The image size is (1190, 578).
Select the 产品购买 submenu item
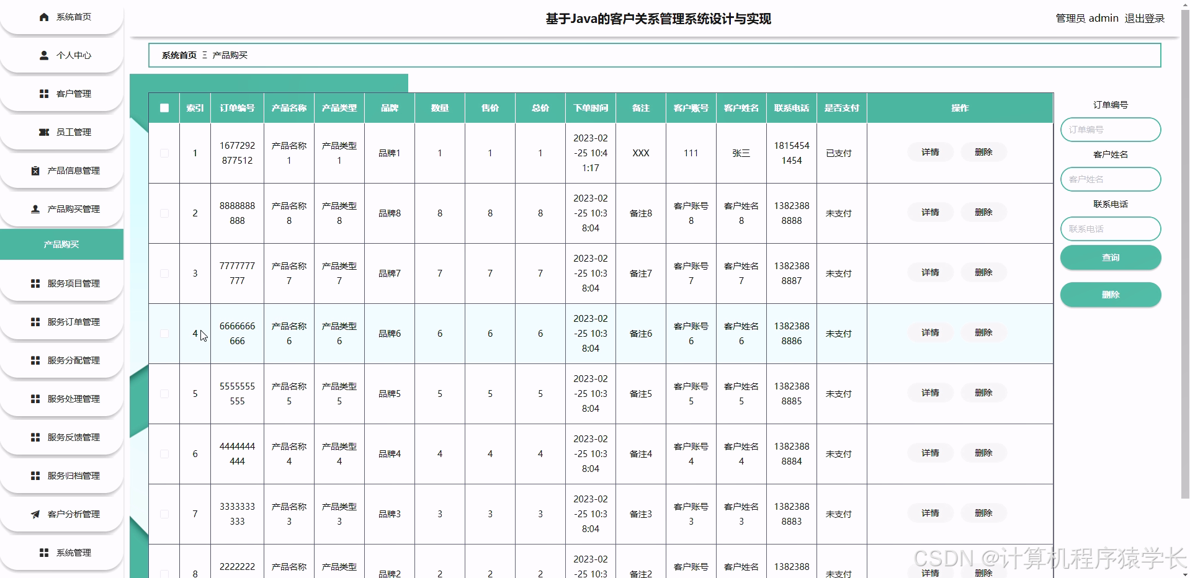[x=61, y=244]
